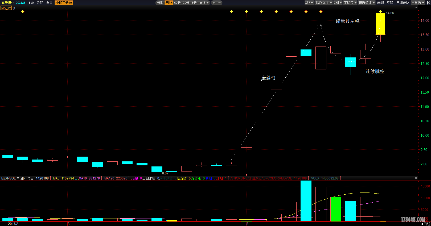The image size is (431, 226).
Task: Click the tallest cyan volume bar
Action: click(306, 201)
